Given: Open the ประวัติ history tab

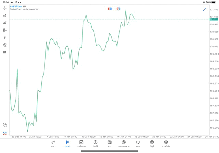Looking at the screenshot, I should click(x=95, y=144).
